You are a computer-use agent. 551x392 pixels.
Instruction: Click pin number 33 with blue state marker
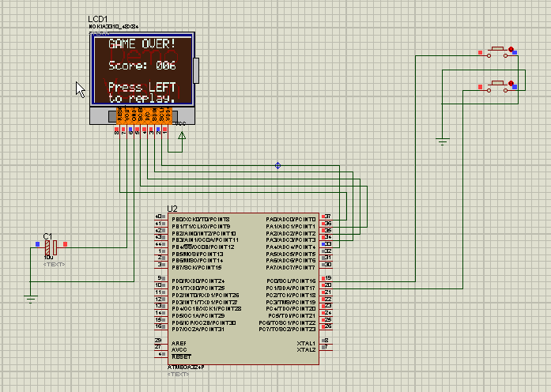click(326, 243)
